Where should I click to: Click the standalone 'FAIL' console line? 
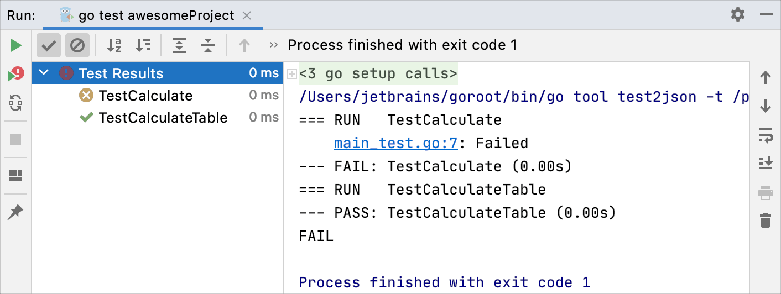coord(316,237)
